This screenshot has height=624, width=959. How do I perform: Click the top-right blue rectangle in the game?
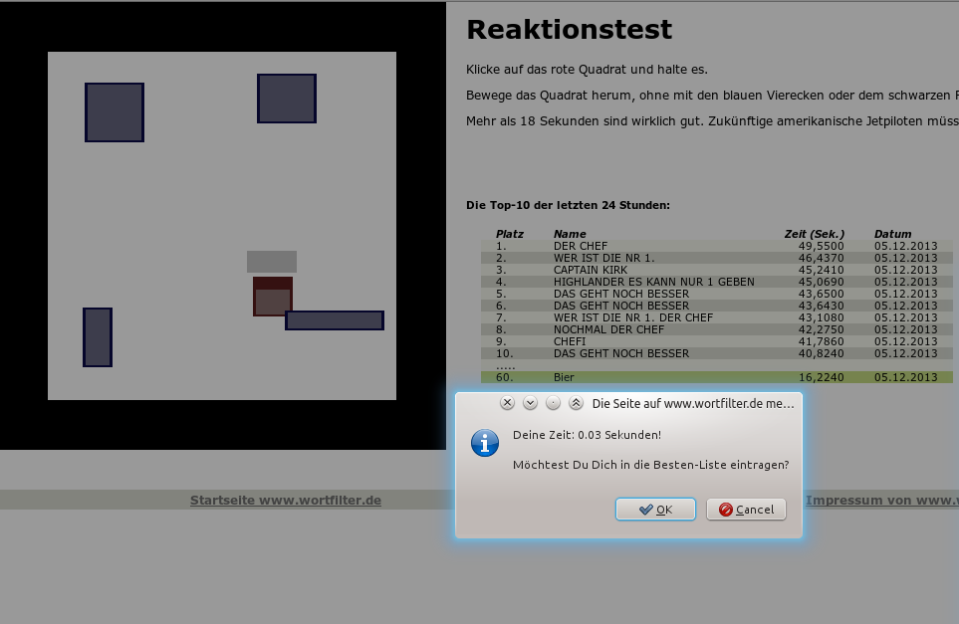click(x=287, y=99)
